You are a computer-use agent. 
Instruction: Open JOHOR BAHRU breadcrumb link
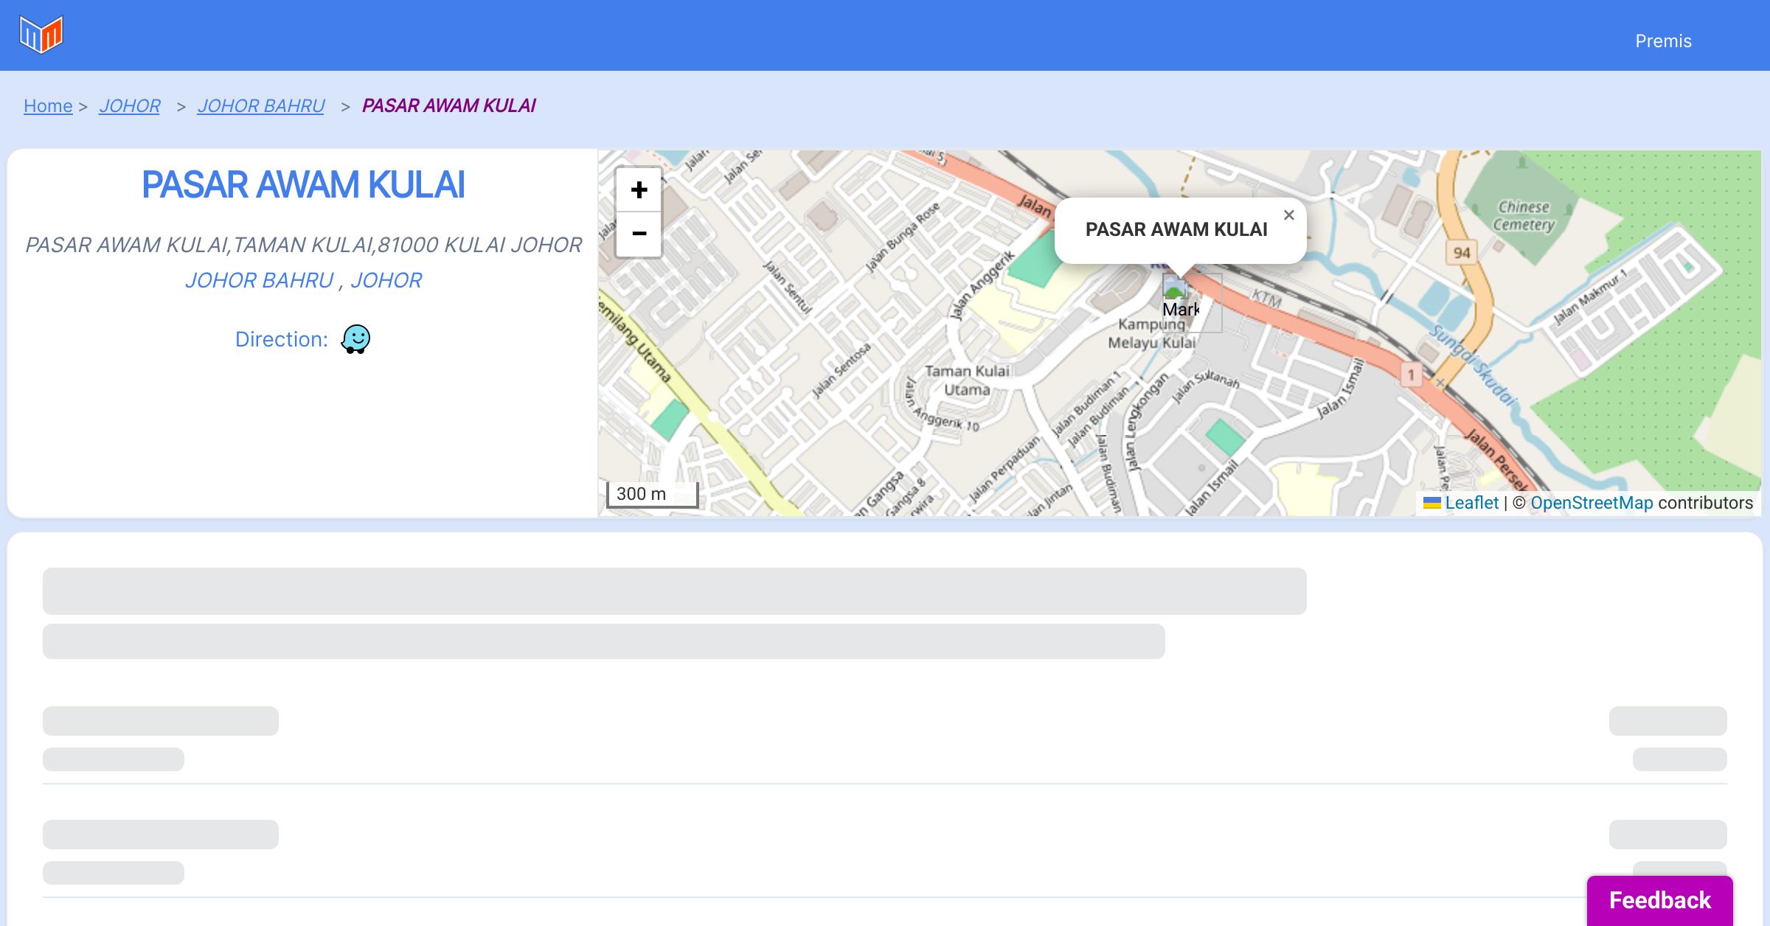pyautogui.click(x=261, y=106)
